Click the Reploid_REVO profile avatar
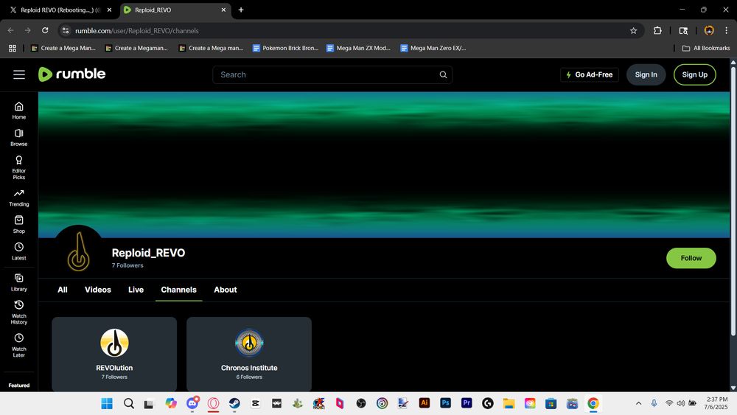Image resolution: width=737 pixels, height=415 pixels. (79, 251)
